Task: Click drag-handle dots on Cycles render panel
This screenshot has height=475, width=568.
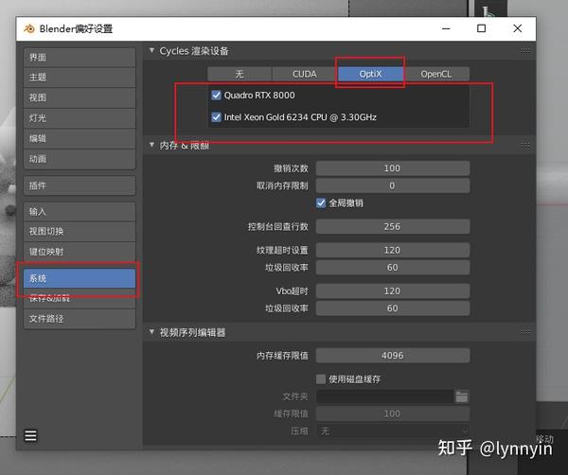Action: (x=524, y=51)
